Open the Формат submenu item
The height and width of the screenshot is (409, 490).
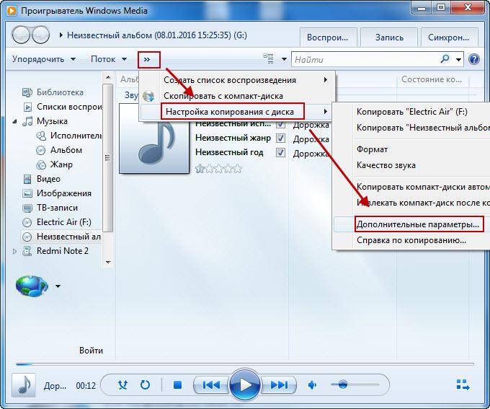[412, 149]
